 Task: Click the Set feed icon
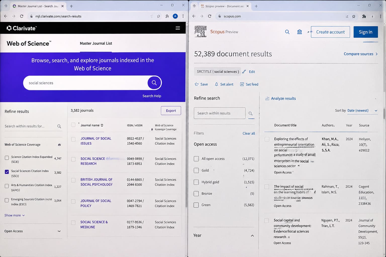point(242,84)
